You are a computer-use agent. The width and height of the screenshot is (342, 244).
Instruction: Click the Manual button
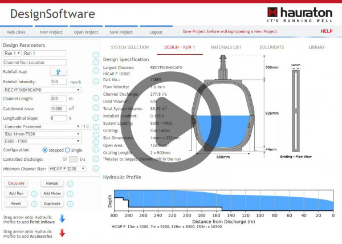[x=52, y=183]
